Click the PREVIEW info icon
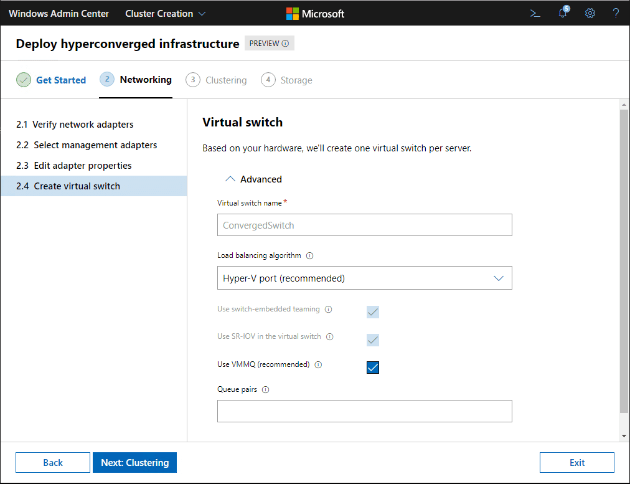This screenshot has height=484, width=630. (x=286, y=43)
